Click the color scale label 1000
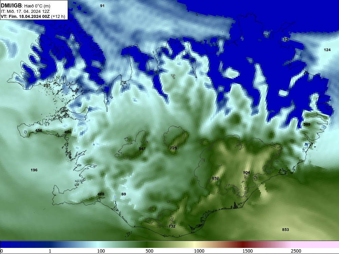 click(199, 251)
